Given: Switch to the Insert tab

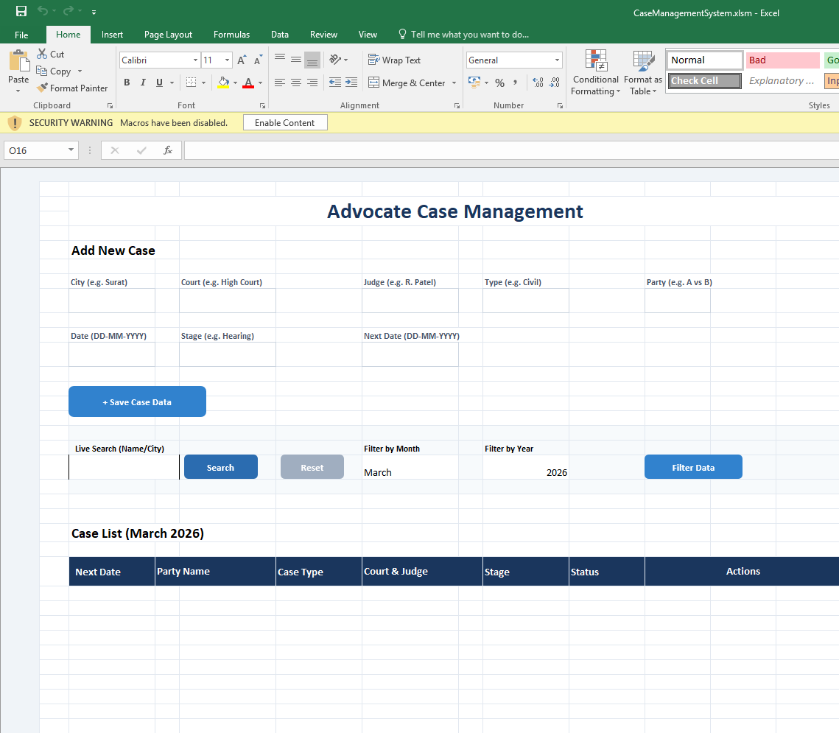Looking at the screenshot, I should [113, 35].
